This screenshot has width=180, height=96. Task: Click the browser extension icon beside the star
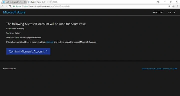(x=173, y=6)
